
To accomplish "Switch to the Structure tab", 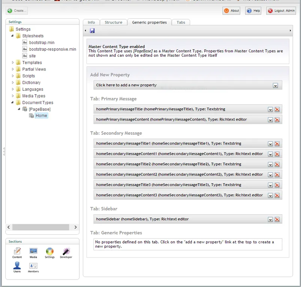I will [x=113, y=22].
